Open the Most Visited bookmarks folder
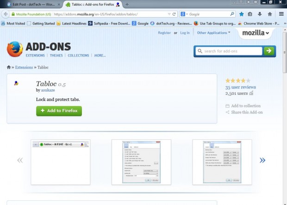Image resolution: width=287 pixels, height=205 pixels. pyautogui.click(x=13, y=23)
